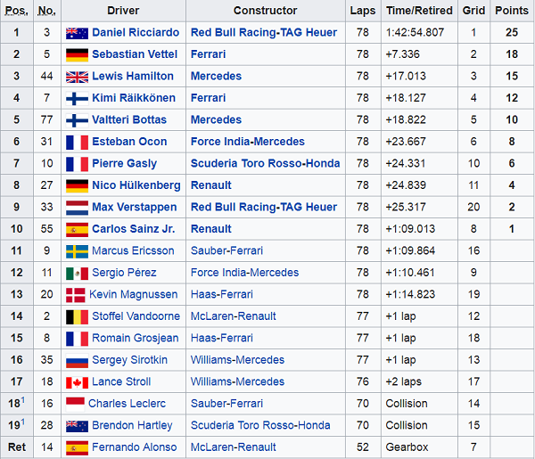Click the Points column header
This screenshot has width=535, height=459.
(x=512, y=11)
